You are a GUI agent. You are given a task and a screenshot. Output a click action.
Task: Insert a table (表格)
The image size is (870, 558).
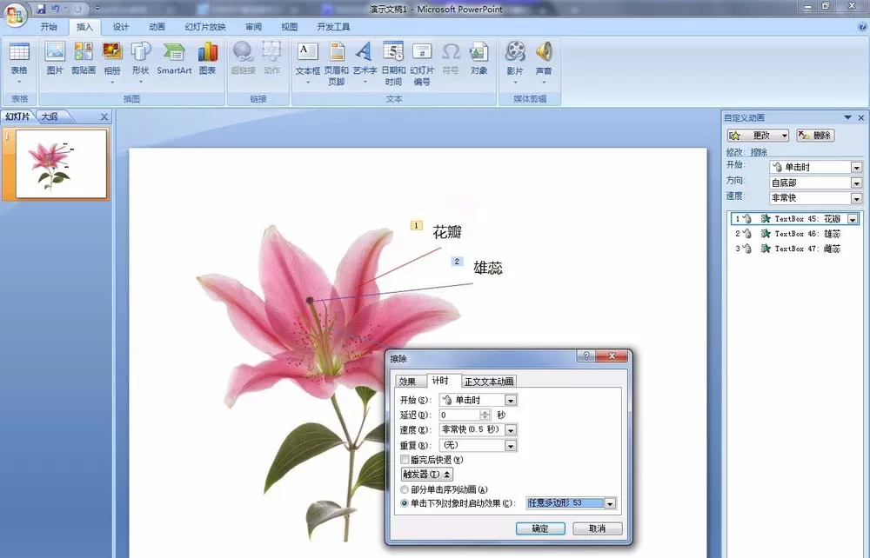[x=19, y=62]
